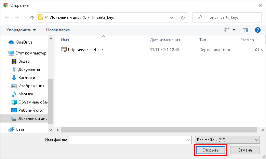Sort by Размер column header
The image size is (266, 159).
pyautogui.click(x=247, y=40)
